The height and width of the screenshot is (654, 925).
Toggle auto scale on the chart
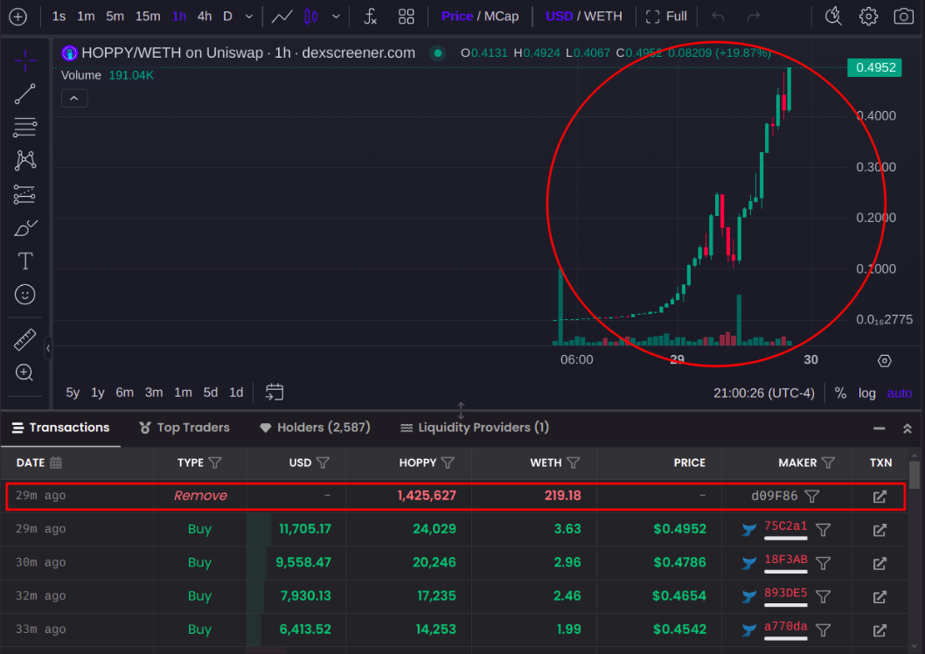coord(900,393)
